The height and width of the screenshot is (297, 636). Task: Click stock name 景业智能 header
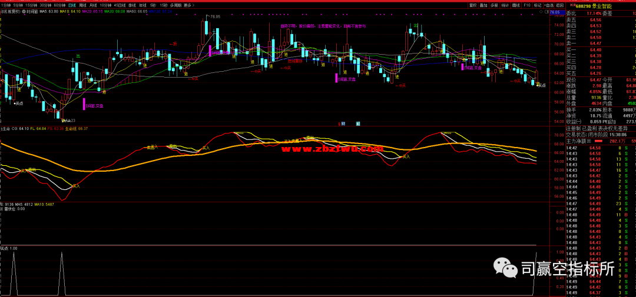pyautogui.click(x=603, y=6)
